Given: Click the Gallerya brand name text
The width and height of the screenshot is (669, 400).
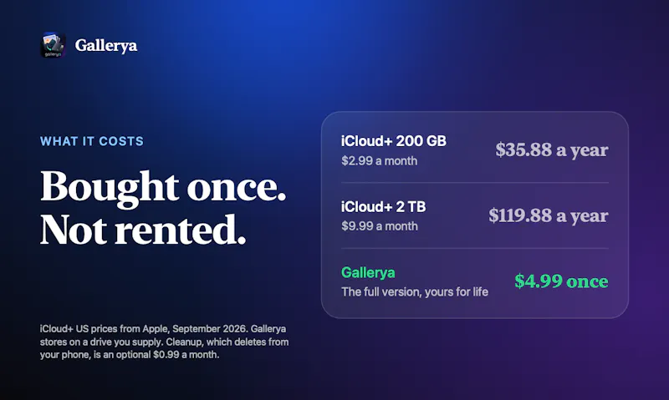Looking at the screenshot, I should (x=106, y=45).
